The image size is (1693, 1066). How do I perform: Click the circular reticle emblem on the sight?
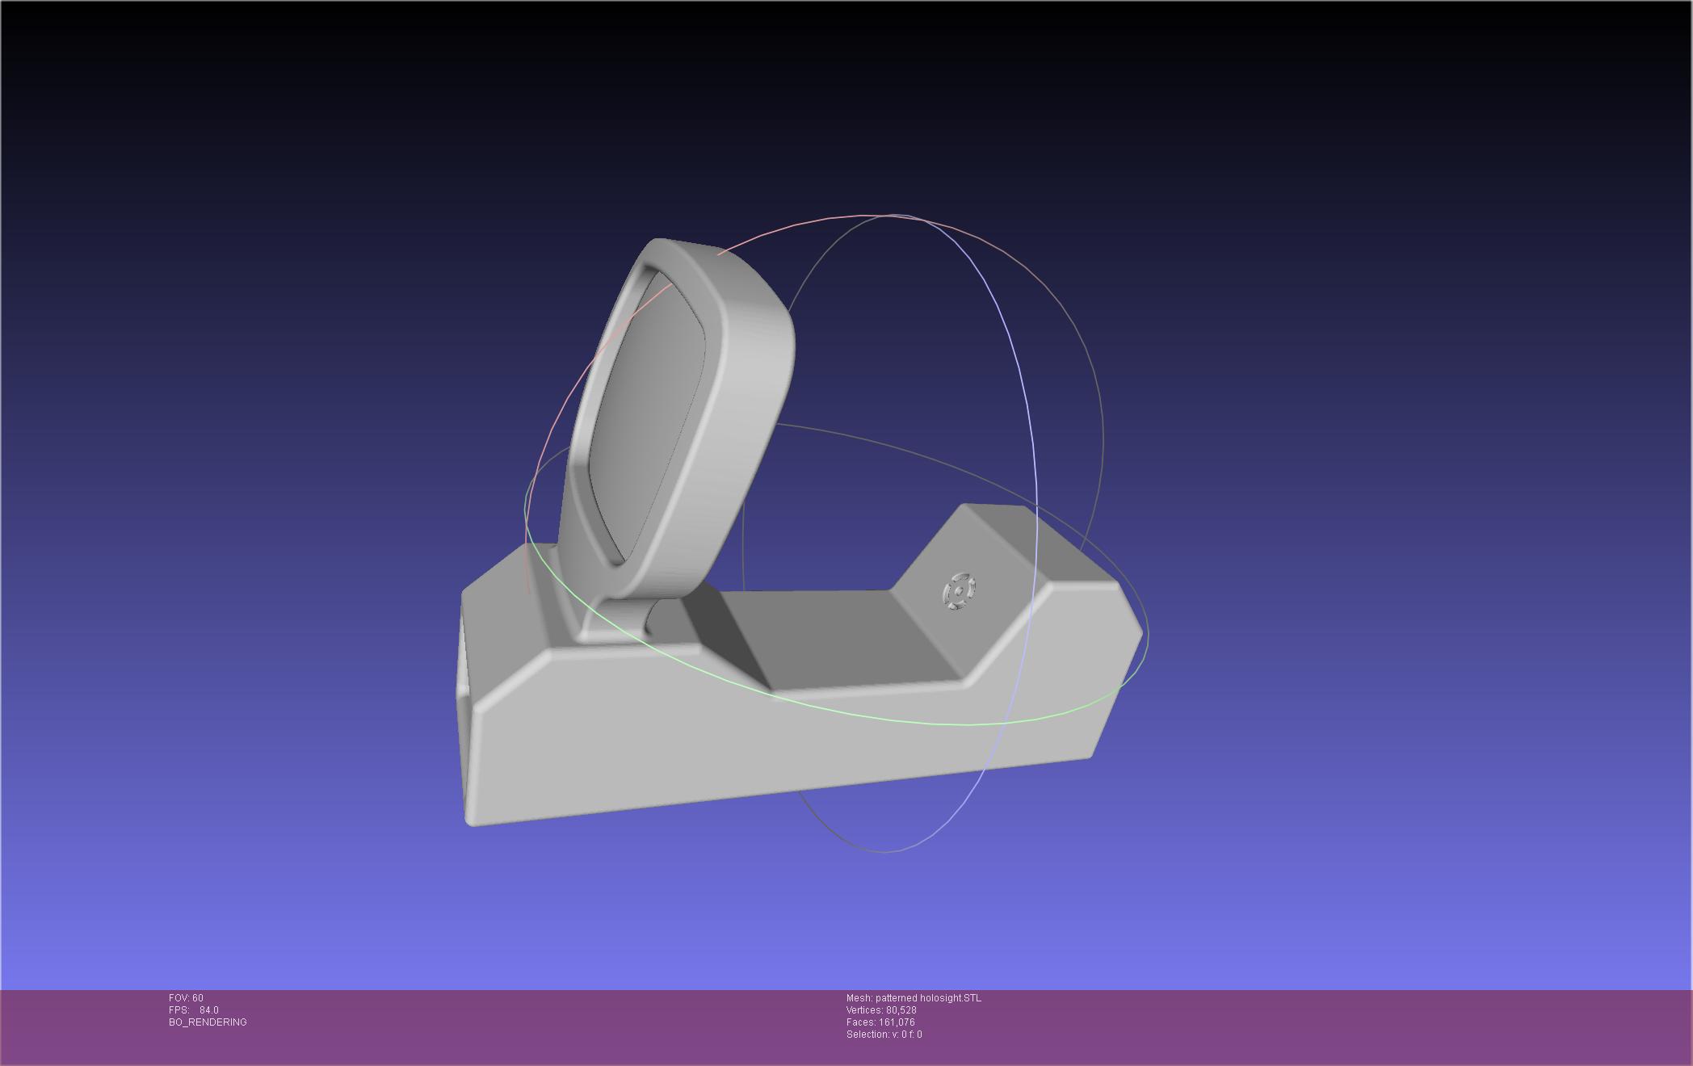[x=959, y=591]
